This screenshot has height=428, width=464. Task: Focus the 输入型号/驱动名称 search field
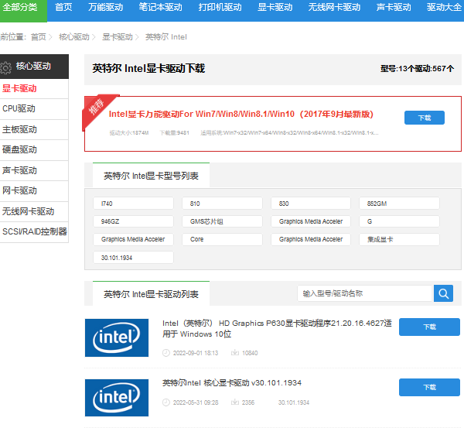coord(364,293)
